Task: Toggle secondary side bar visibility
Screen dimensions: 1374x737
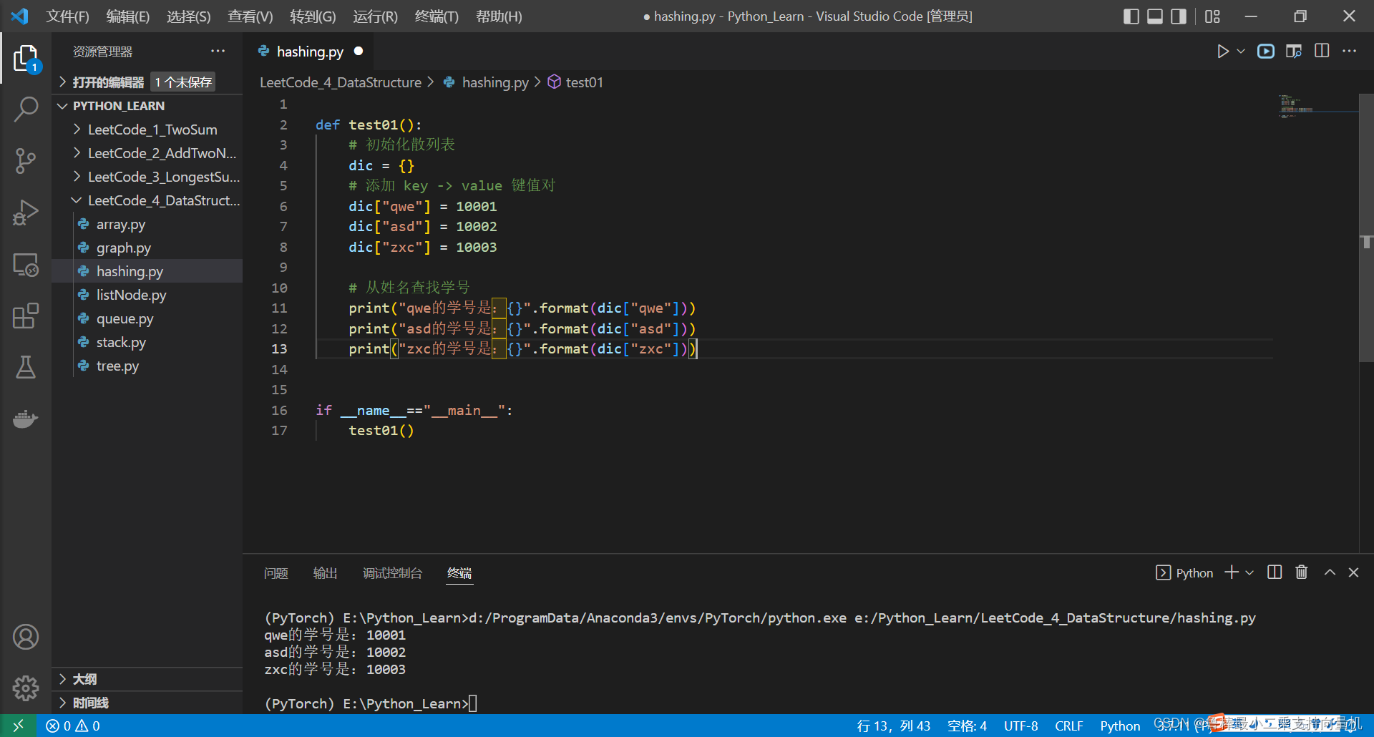Action: click(1179, 16)
